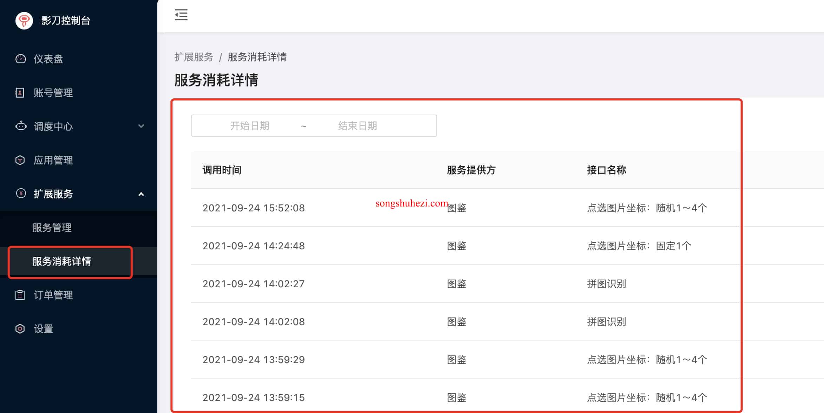Click the 服务消耗详情 breadcrumb text
Image resolution: width=824 pixels, height=413 pixels.
tap(257, 57)
